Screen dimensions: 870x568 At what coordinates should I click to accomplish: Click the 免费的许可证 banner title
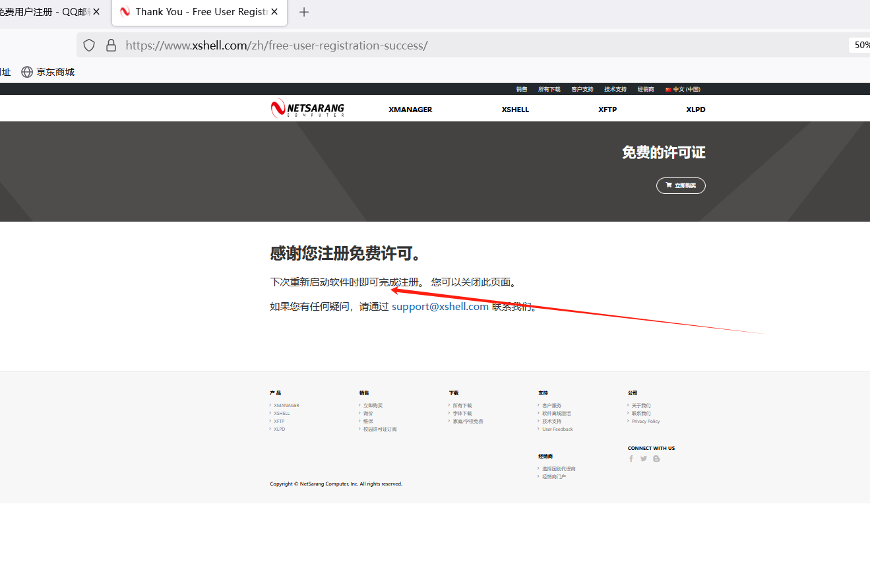point(664,153)
